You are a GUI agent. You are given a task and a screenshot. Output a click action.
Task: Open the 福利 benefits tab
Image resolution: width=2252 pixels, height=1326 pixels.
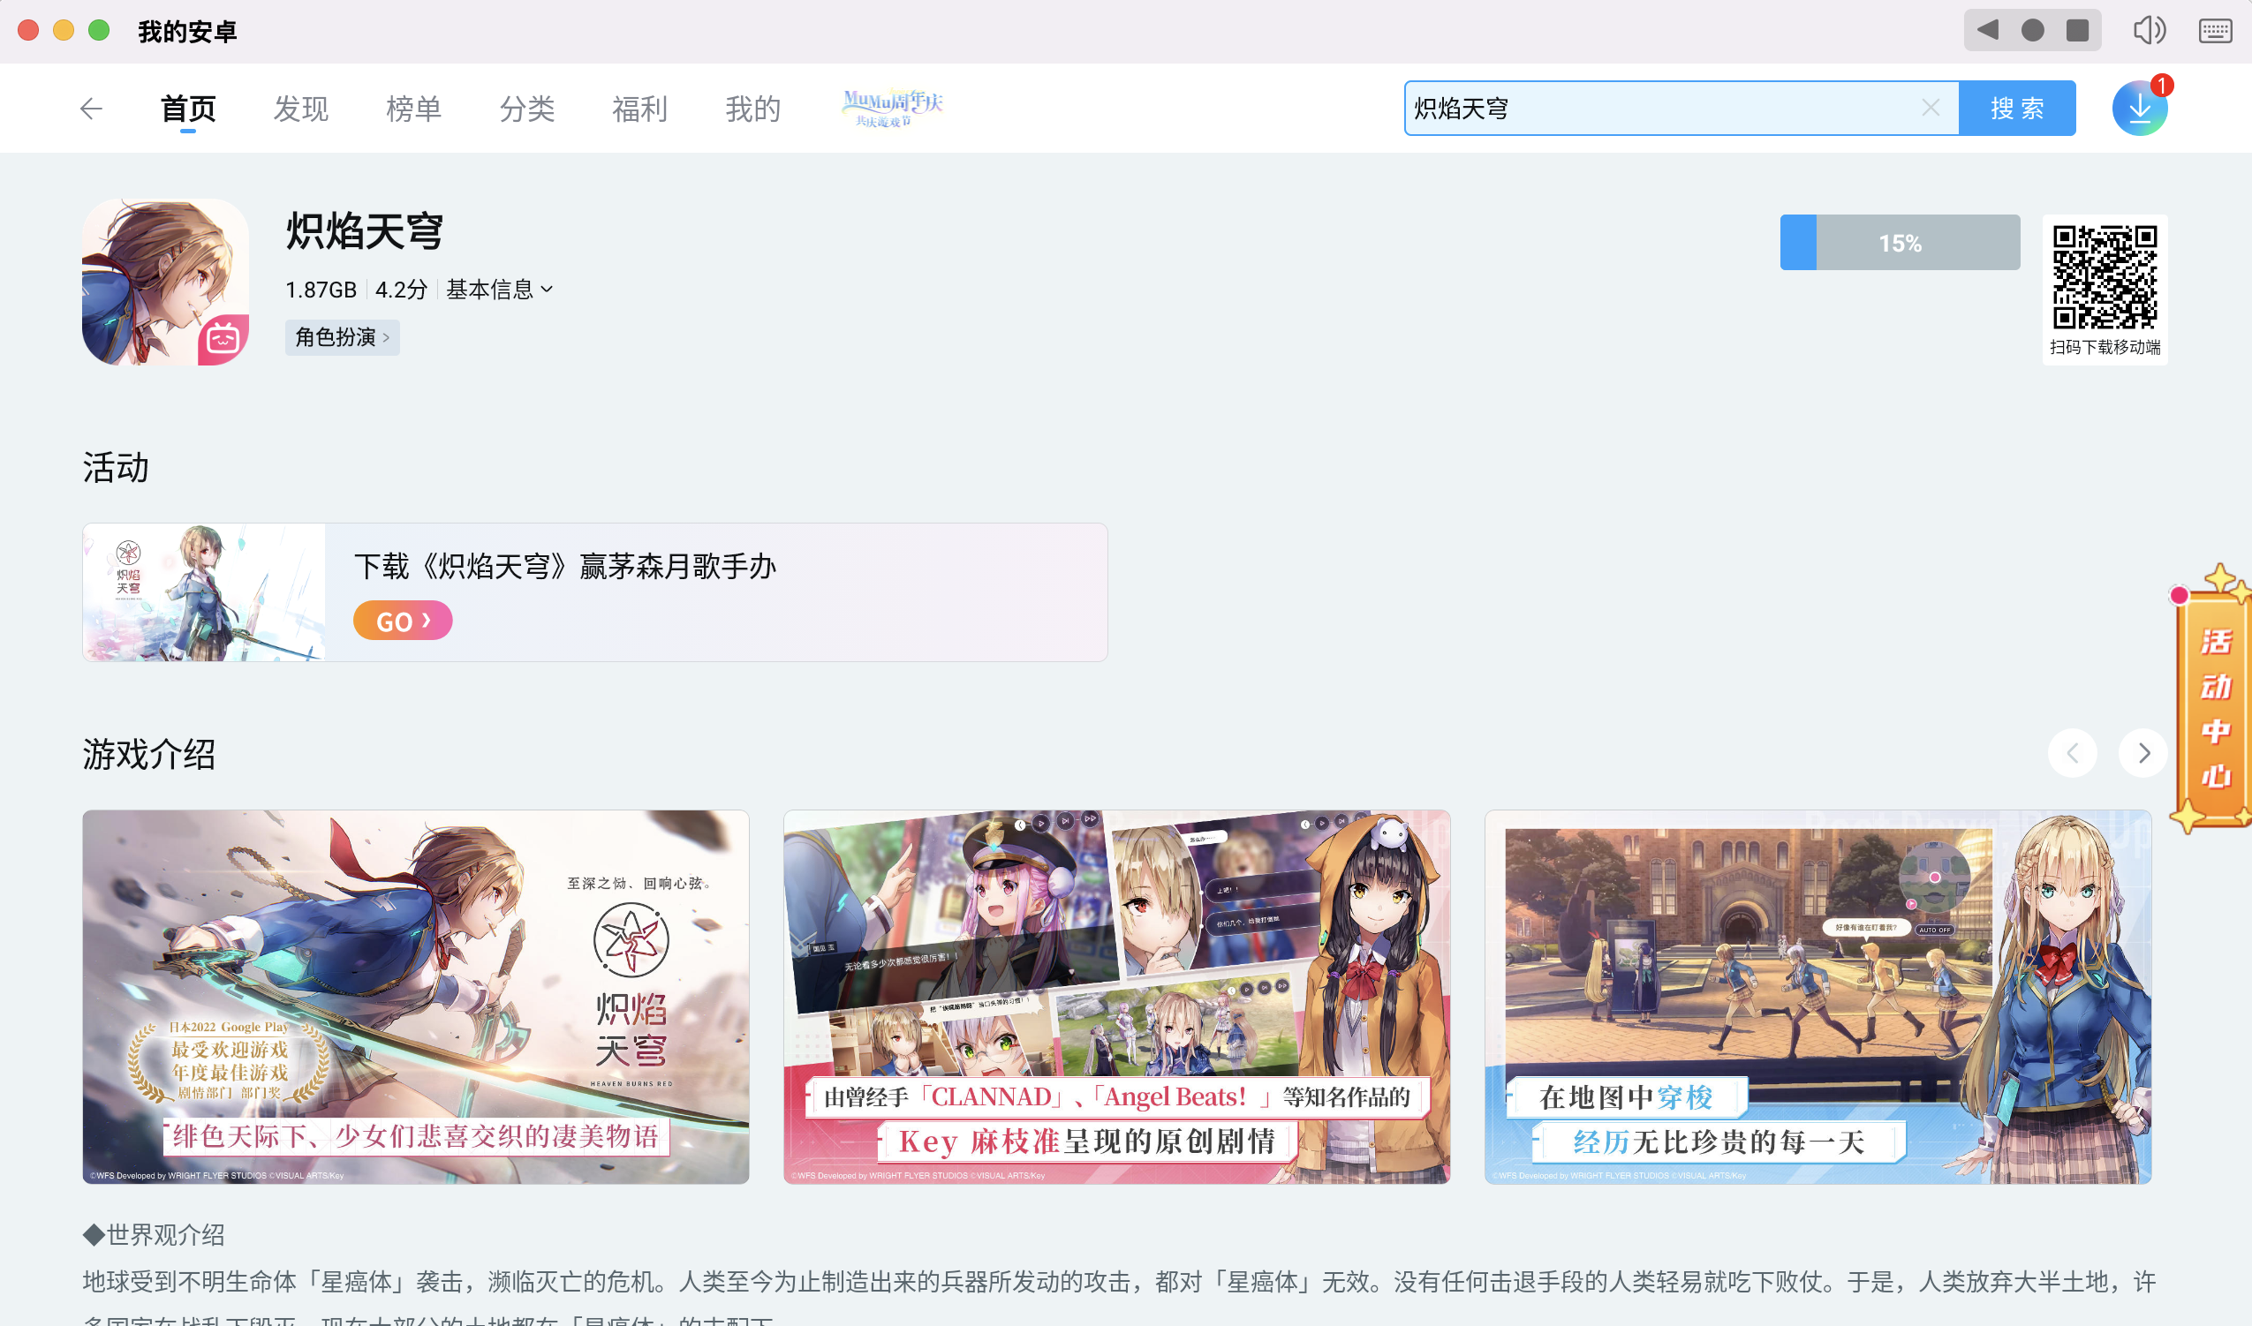coord(640,109)
